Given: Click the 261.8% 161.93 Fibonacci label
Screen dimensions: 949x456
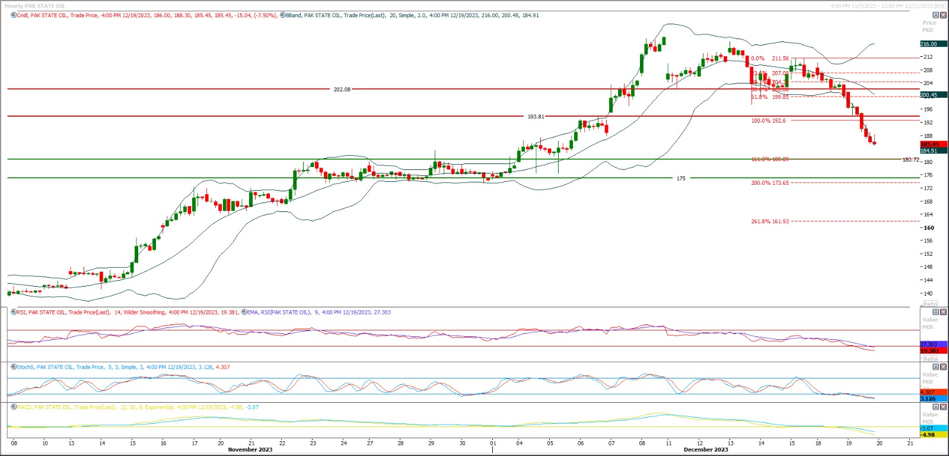Looking at the screenshot, I should coord(770,221).
